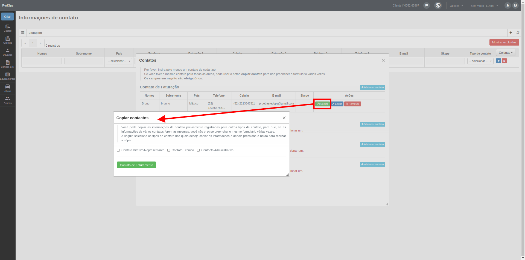
Task: Click the previous page arrow
Action: click(x=25, y=43)
